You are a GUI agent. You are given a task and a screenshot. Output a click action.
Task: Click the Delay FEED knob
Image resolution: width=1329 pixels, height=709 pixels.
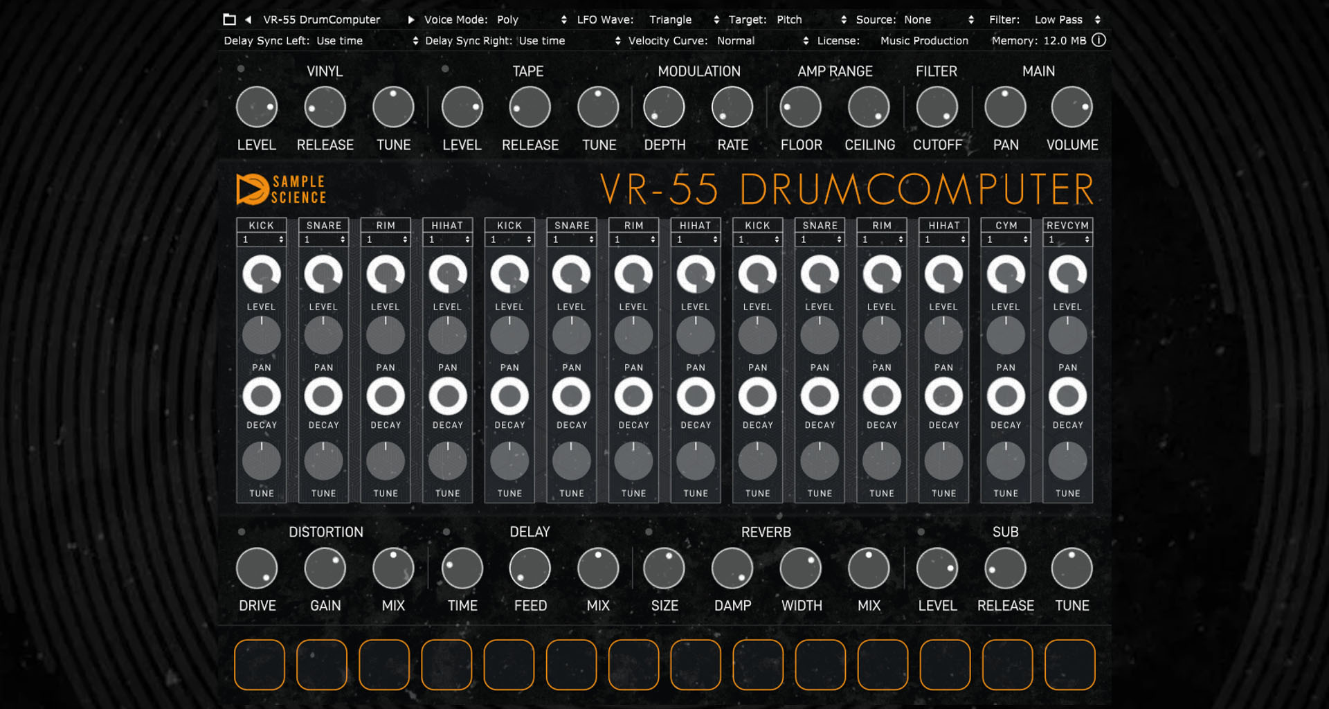530,568
